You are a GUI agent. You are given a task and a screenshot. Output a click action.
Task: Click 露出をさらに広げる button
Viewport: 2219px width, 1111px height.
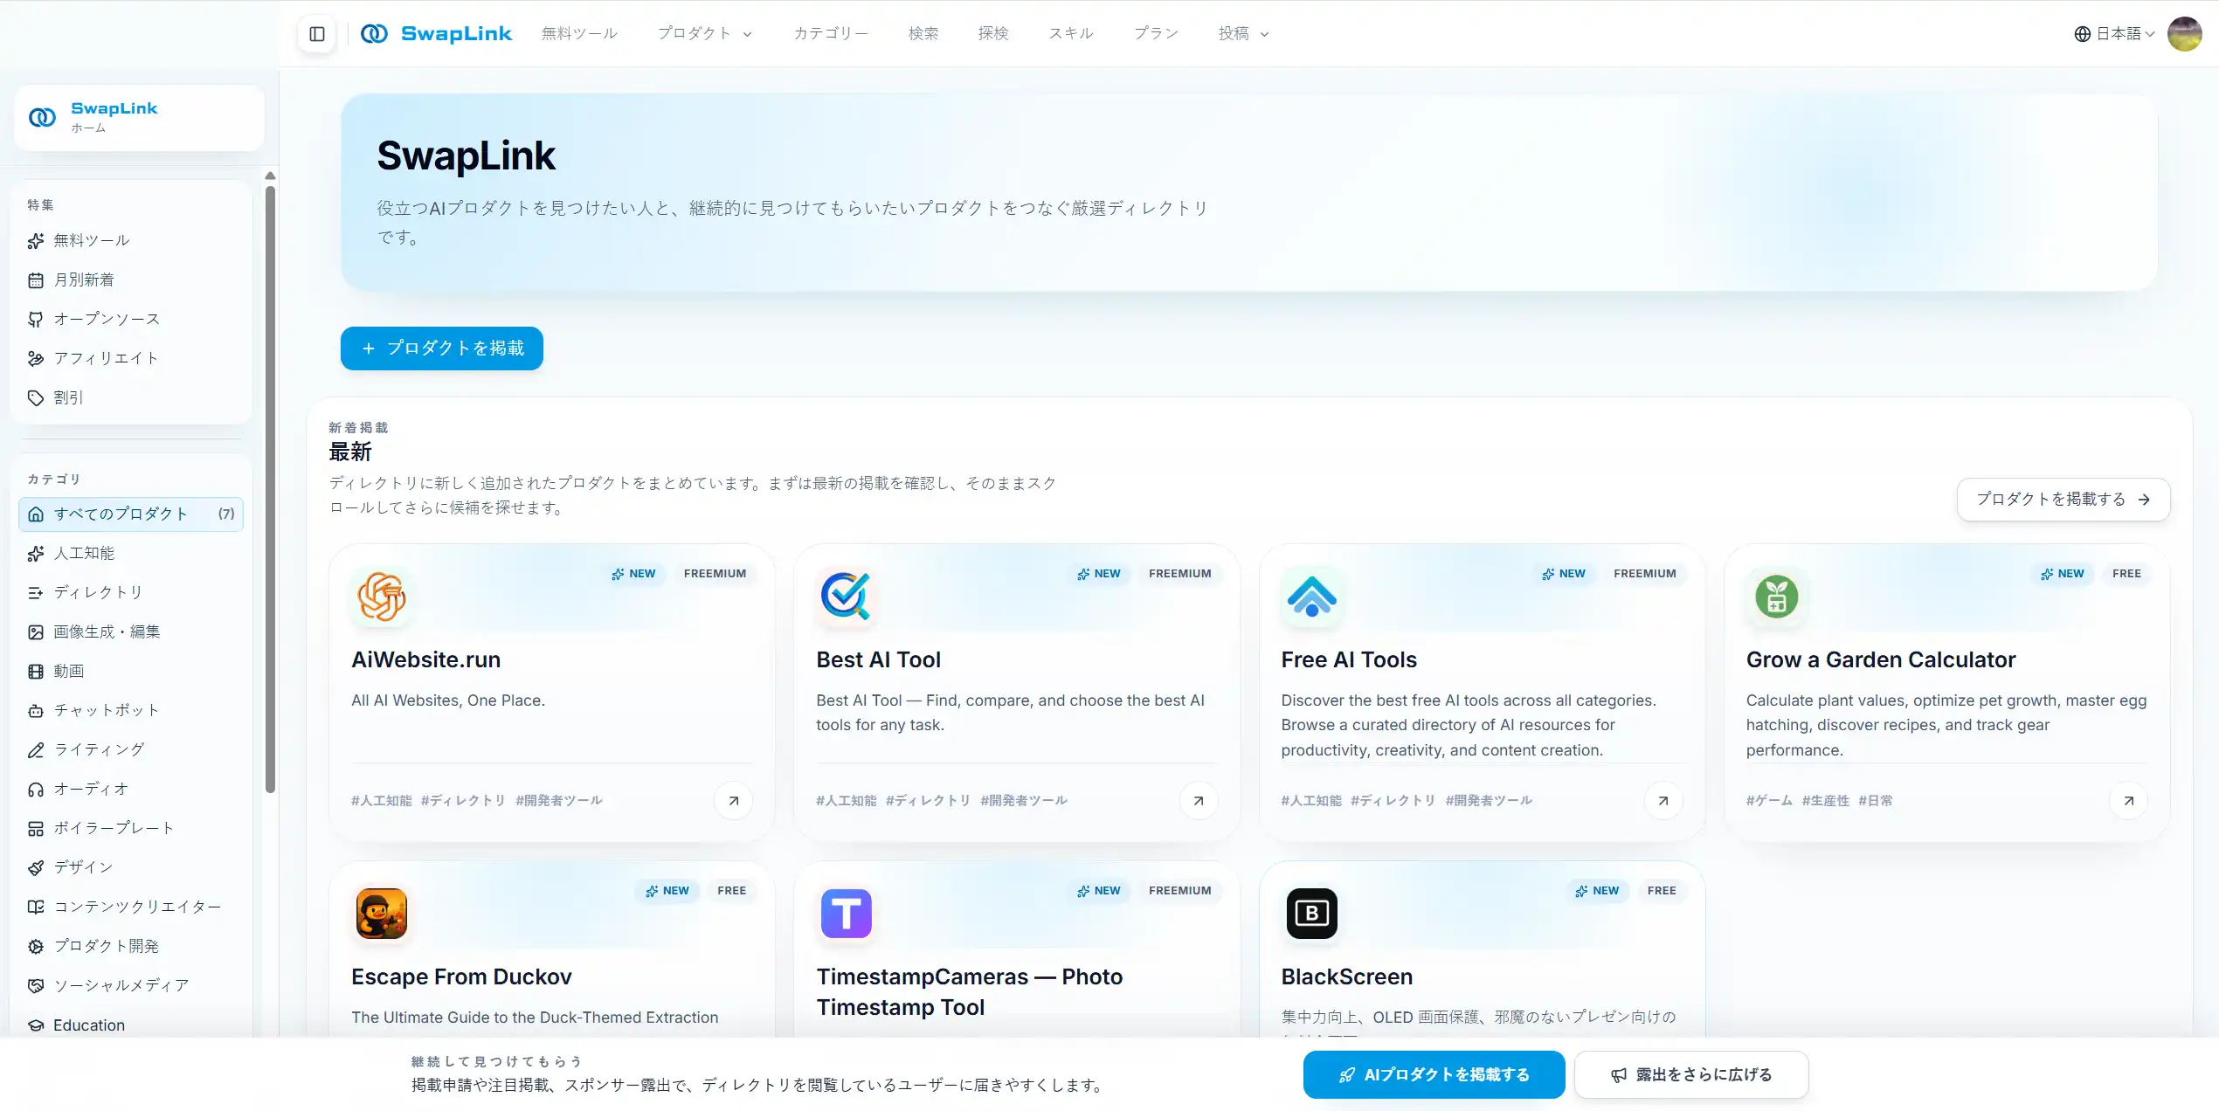coord(1691,1075)
